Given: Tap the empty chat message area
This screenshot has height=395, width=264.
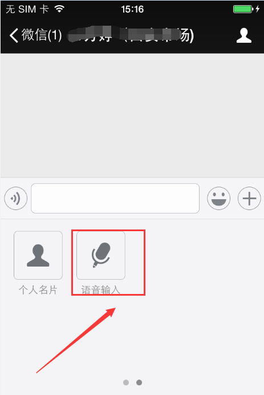Looking at the screenshot, I should point(132,115).
